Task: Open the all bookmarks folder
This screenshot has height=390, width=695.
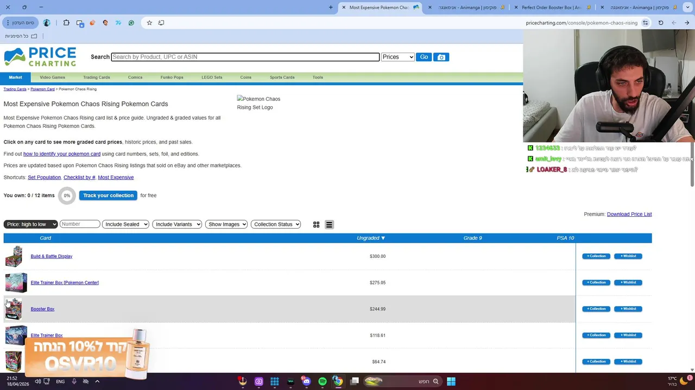Action: 21,36
